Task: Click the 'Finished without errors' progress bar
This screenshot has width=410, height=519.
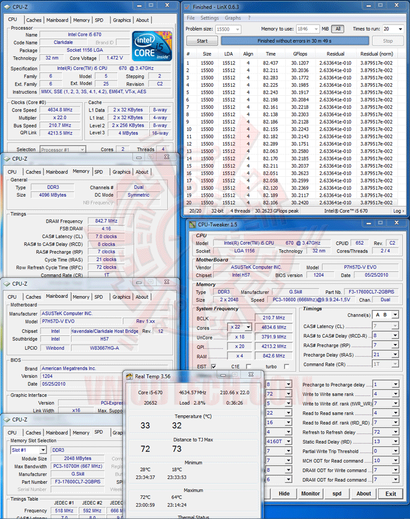Action: click(x=295, y=40)
